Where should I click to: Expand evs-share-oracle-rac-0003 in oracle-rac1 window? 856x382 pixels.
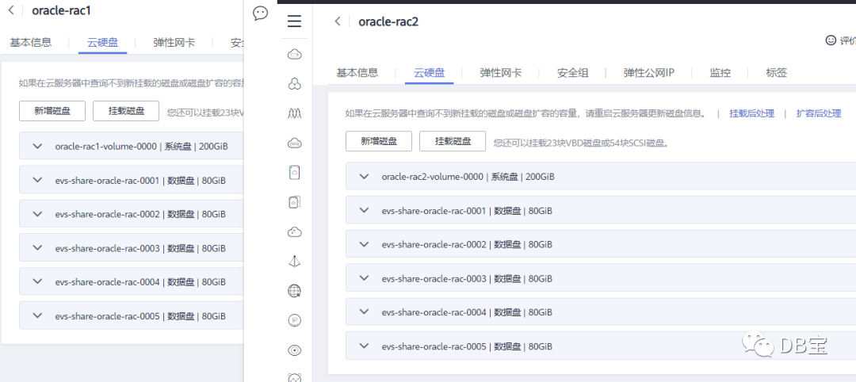click(x=38, y=247)
